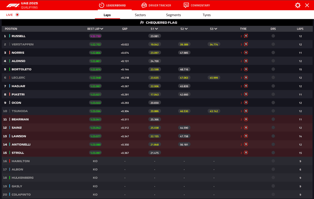Click Hadjar's DRS indicator dot
314x199 pixels.
(x=273, y=86)
